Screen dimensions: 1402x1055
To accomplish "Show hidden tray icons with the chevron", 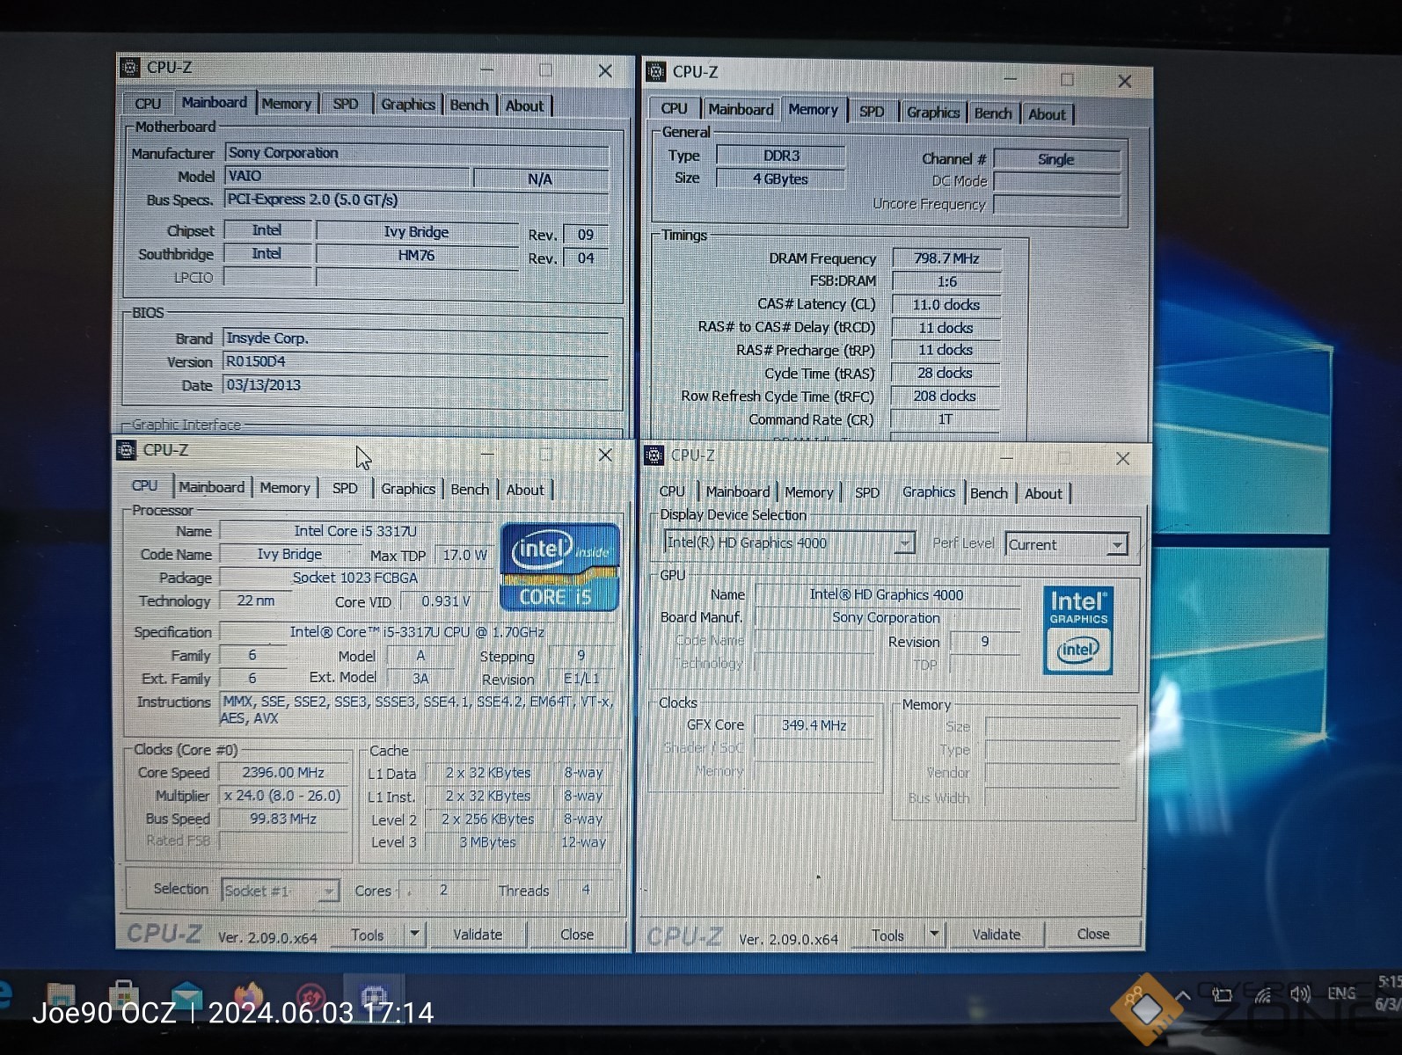I will click(x=1183, y=996).
